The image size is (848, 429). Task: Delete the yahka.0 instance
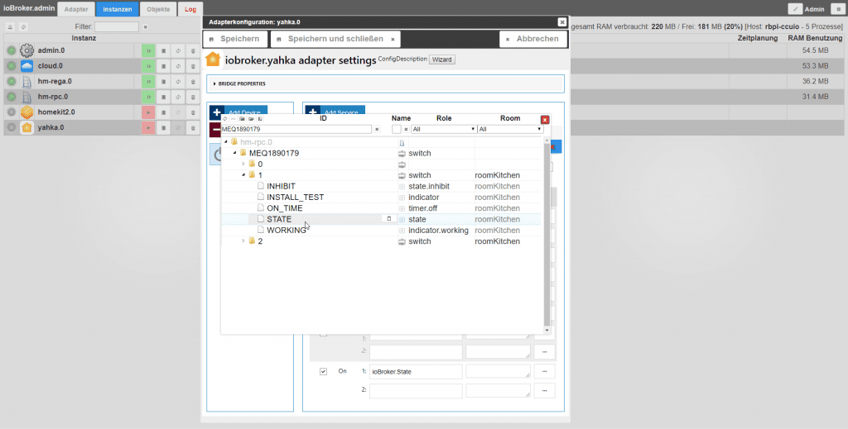click(193, 128)
